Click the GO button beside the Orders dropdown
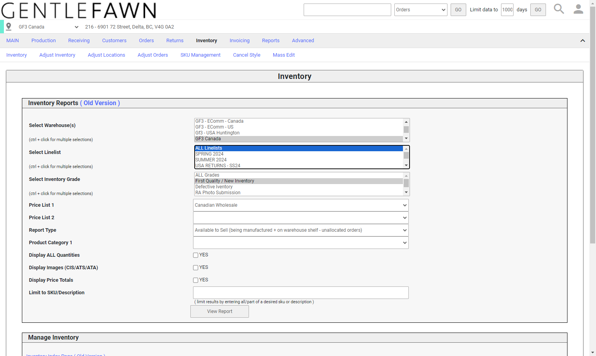The image size is (596, 356). (x=458, y=10)
